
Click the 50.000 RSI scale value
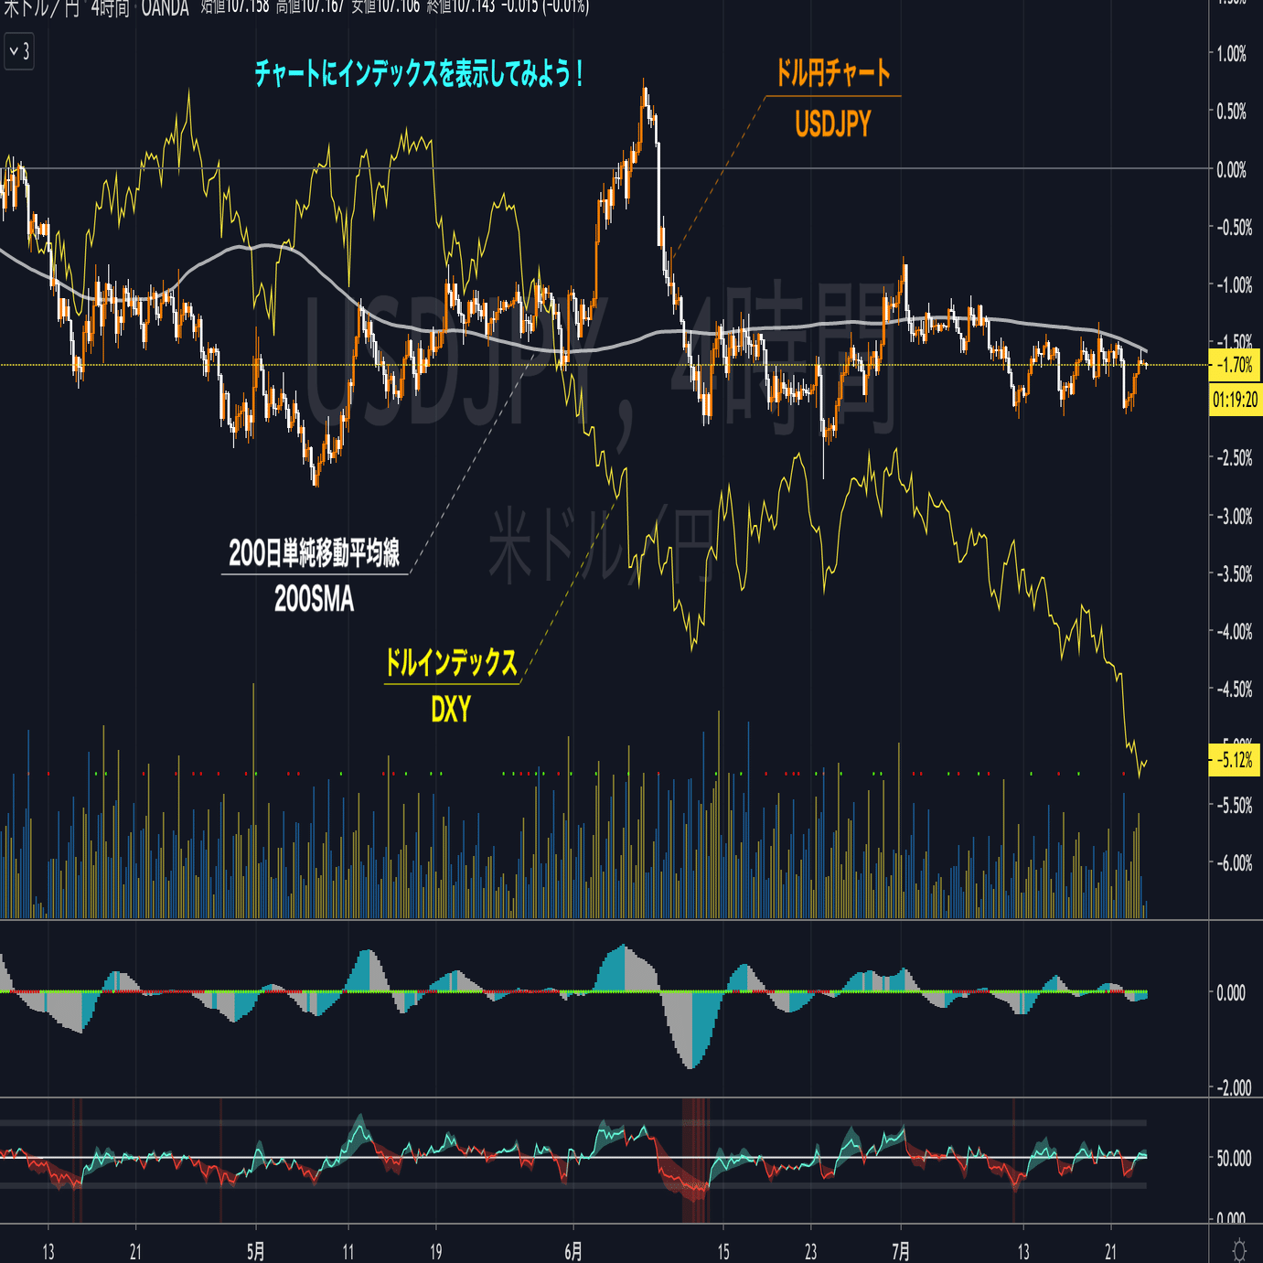click(1234, 1158)
